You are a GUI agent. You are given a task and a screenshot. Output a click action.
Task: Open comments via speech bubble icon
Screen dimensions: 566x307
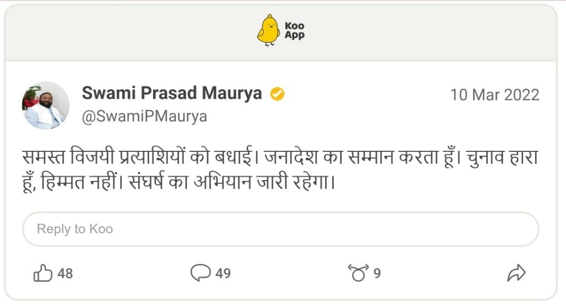click(200, 273)
